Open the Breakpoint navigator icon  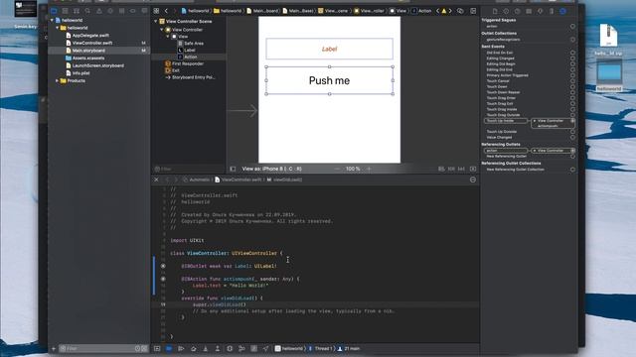[133, 11]
